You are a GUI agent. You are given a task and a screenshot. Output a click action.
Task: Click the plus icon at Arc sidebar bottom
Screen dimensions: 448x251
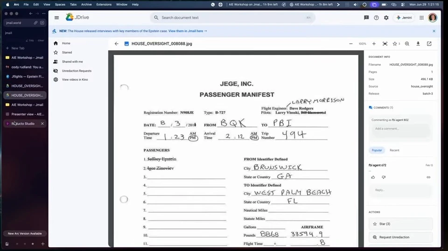pos(42,244)
